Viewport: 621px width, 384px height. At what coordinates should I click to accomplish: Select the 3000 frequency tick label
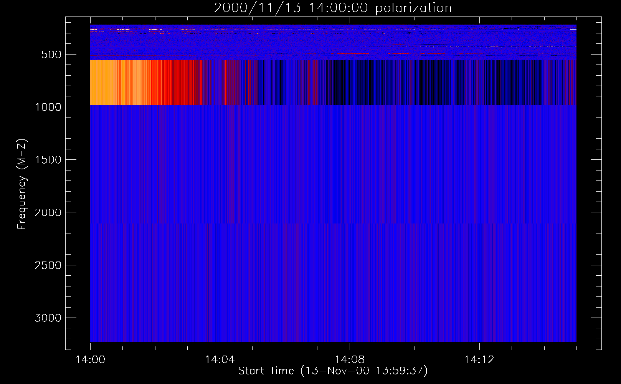(48, 318)
